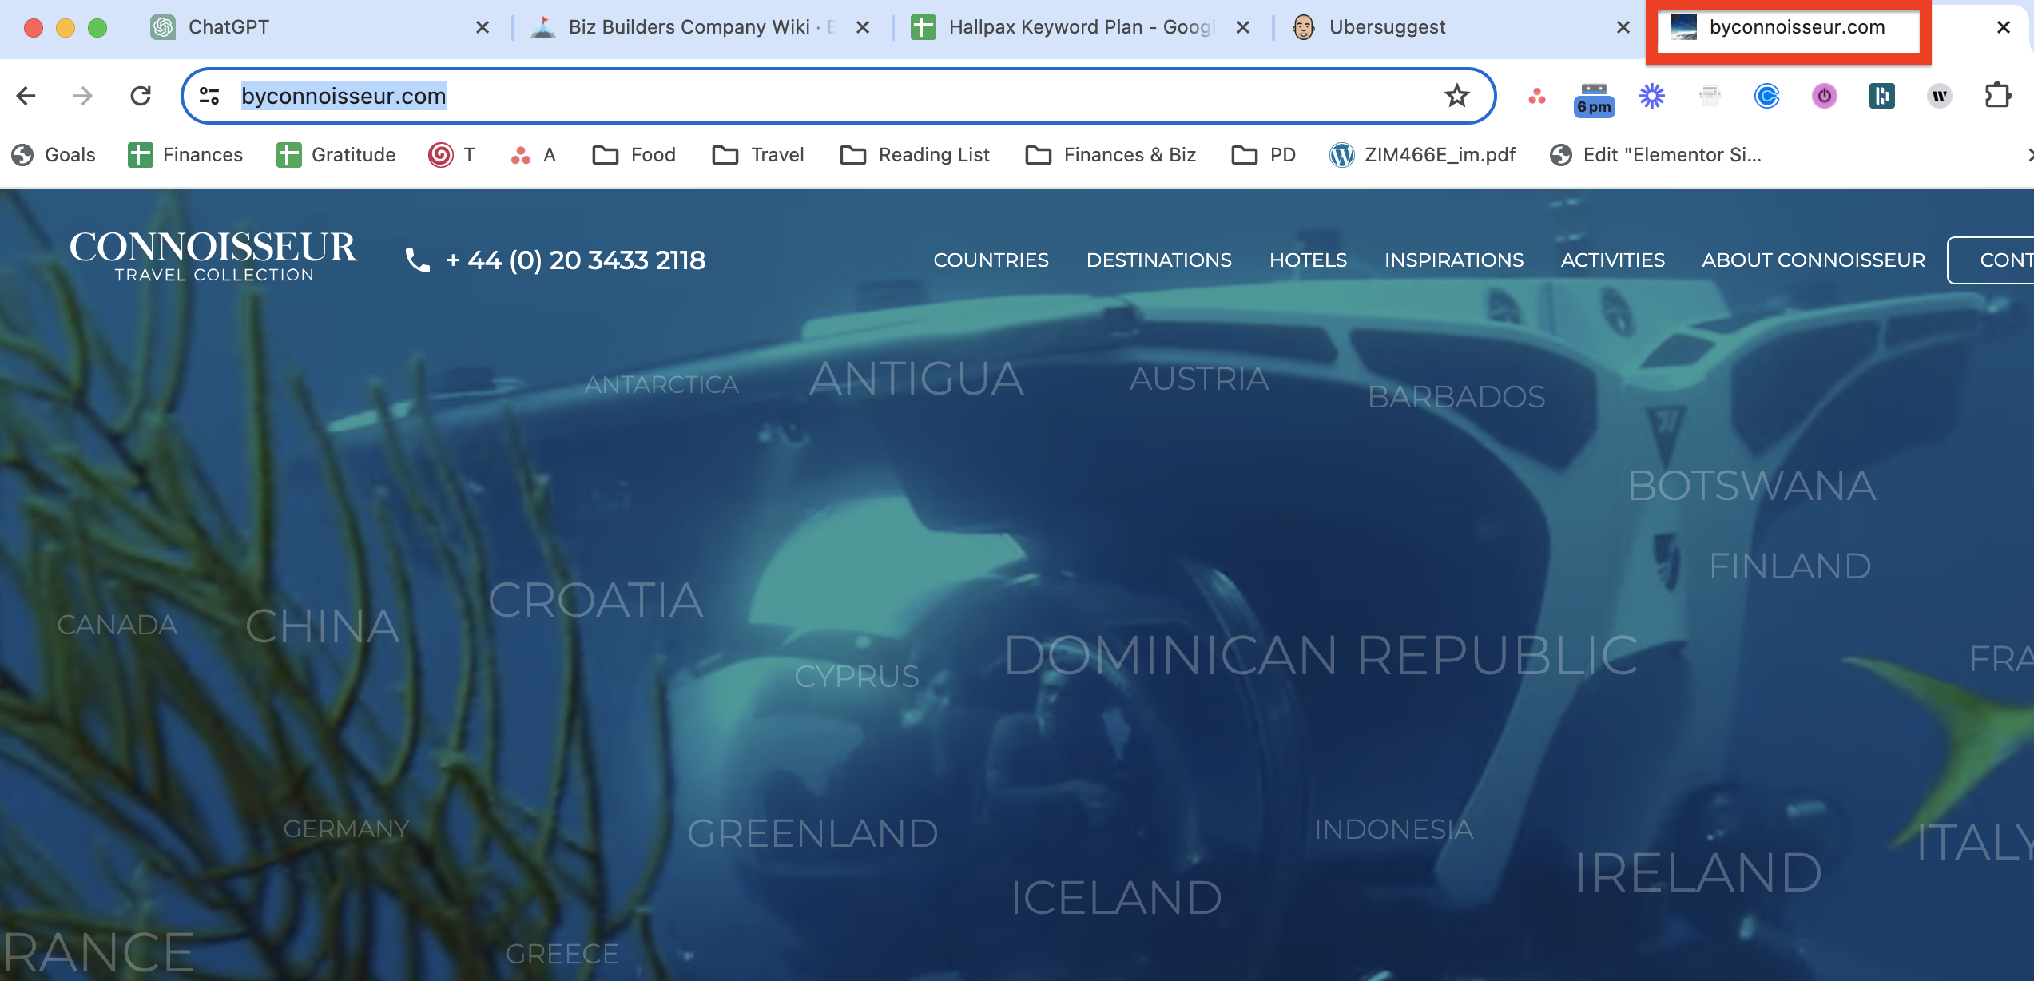The height and width of the screenshot is (981, 2034).
Task: Click the browser reload icon
Action: [141, 96]
